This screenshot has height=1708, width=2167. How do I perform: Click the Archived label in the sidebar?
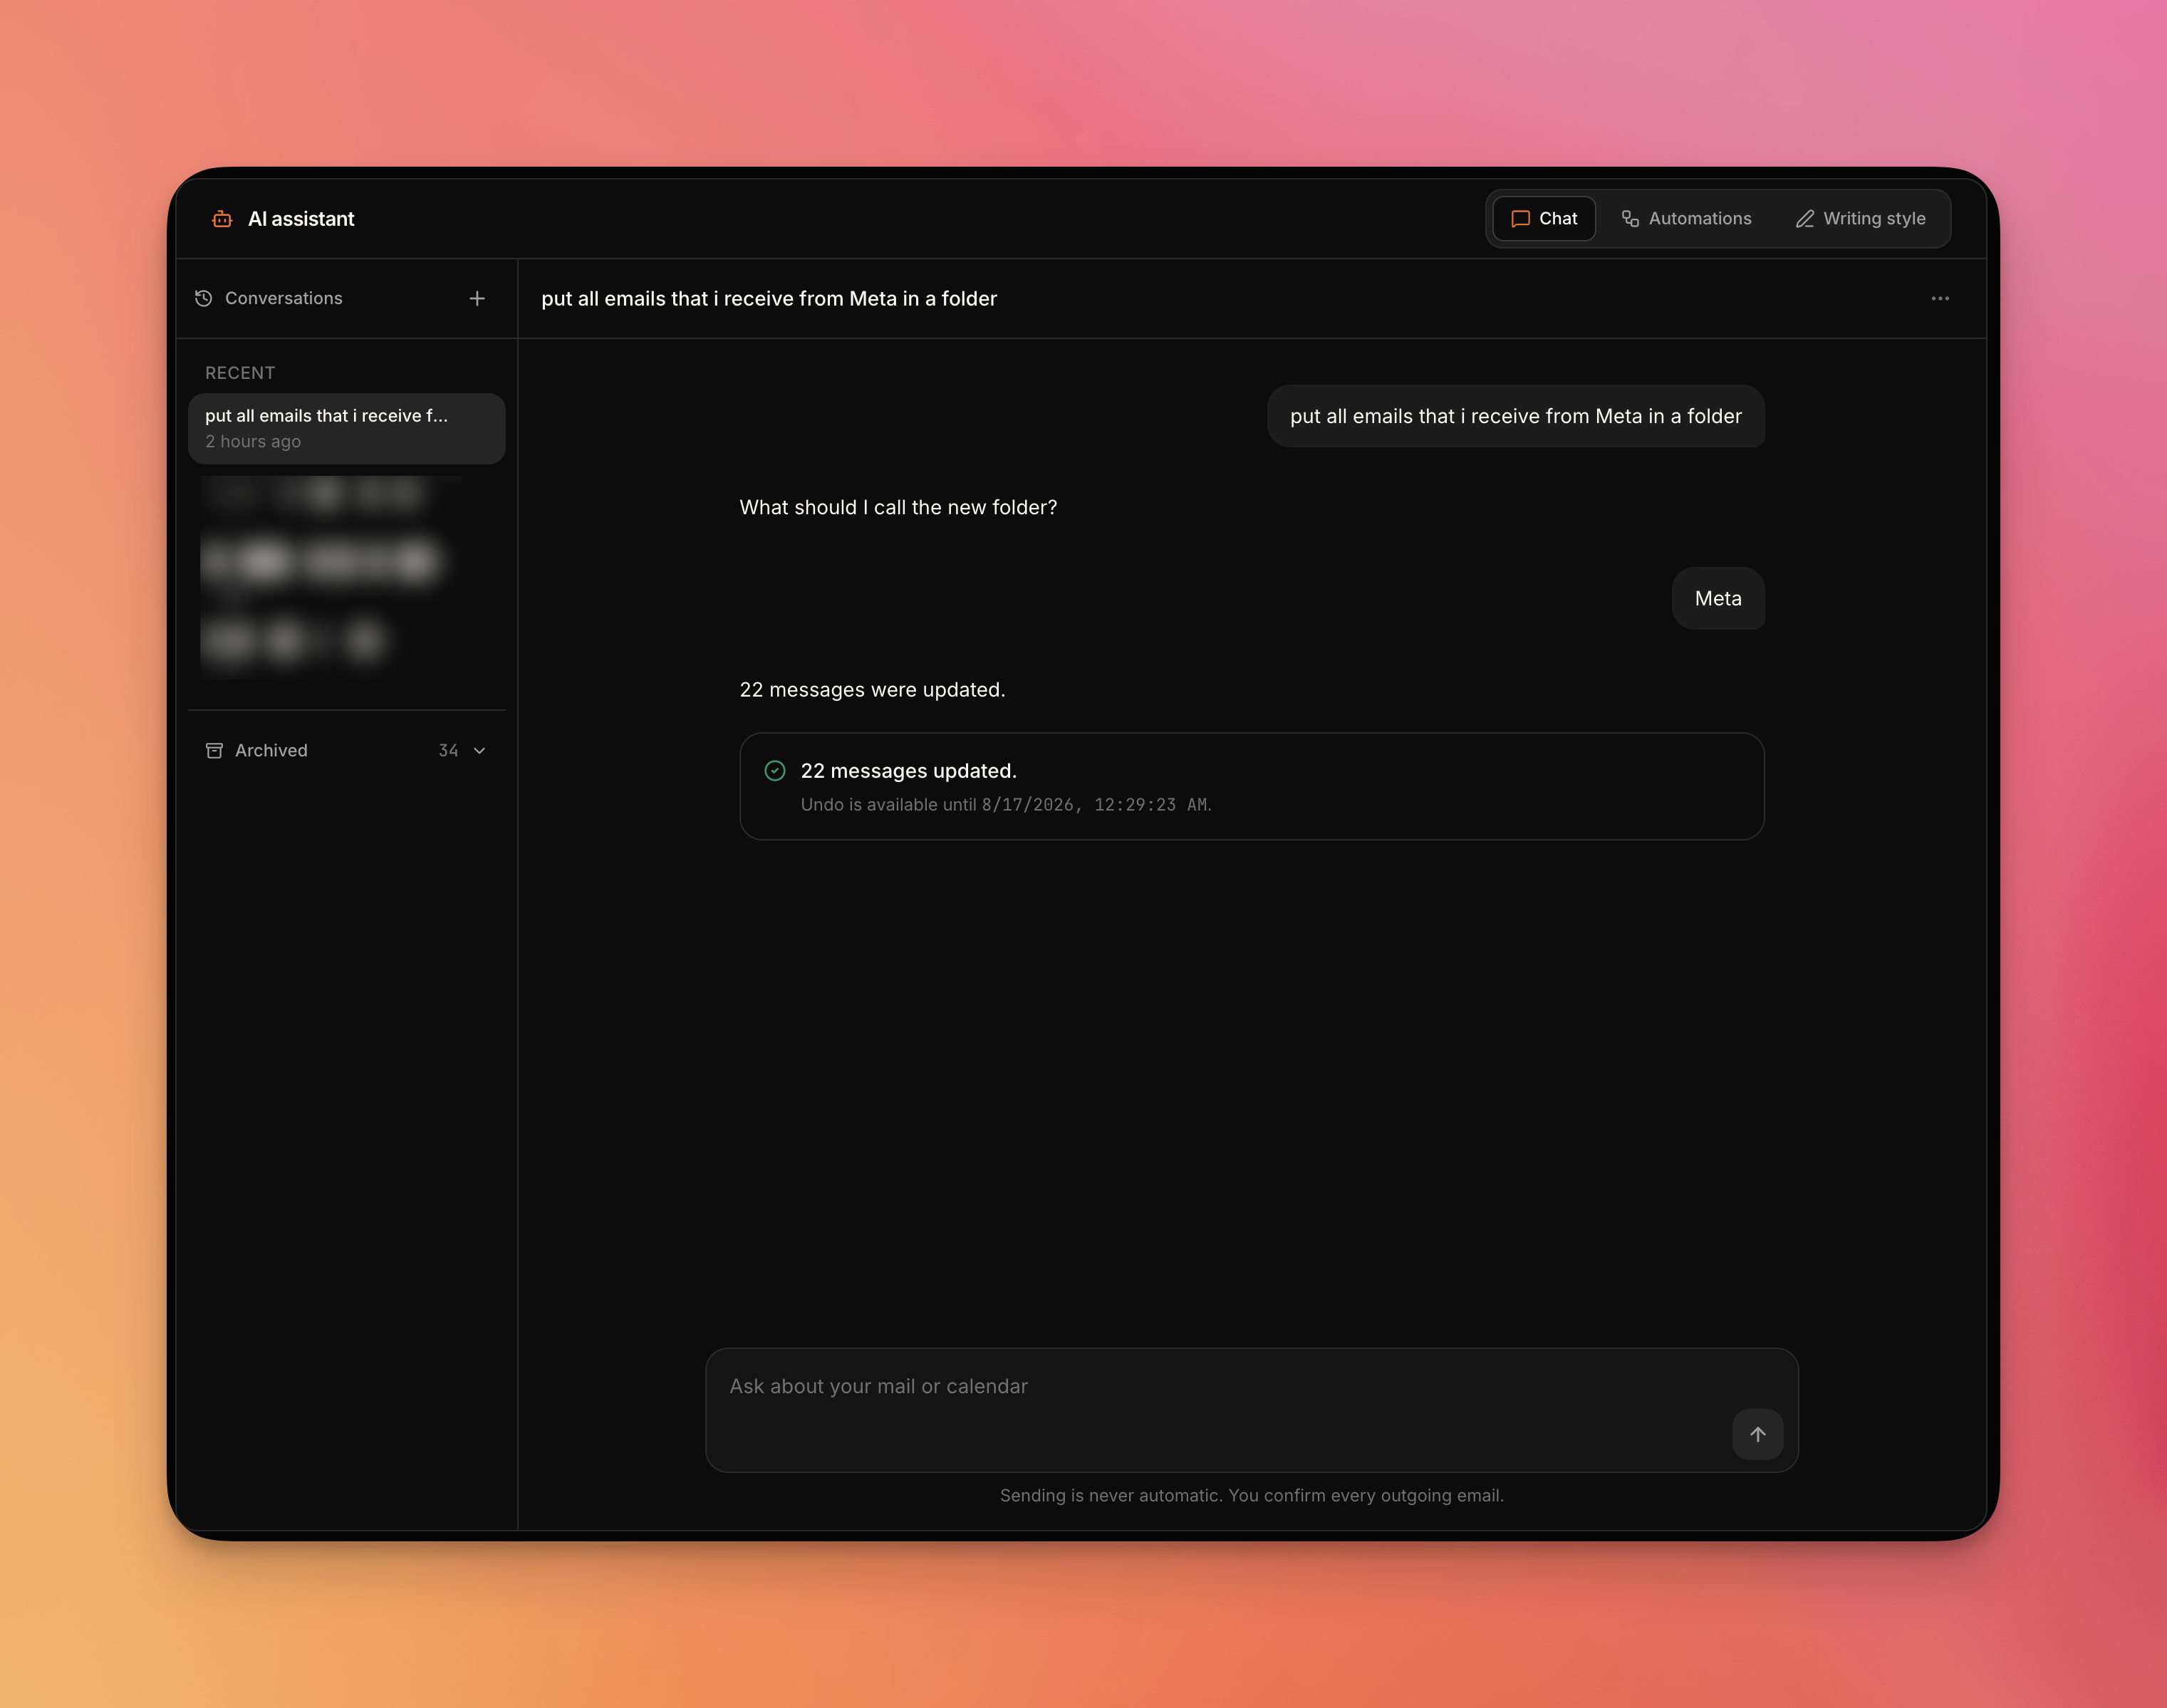(271, 750)
